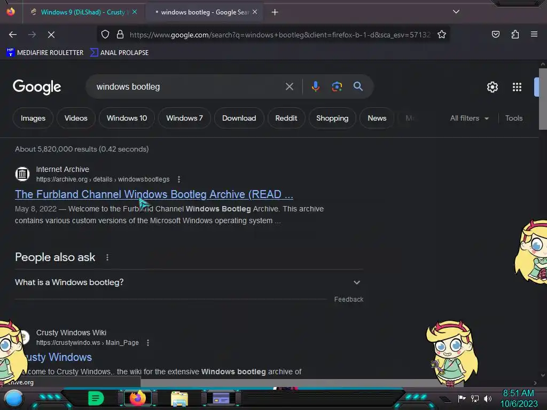Close the windows bootleg Google tab
Screen dimensions: 547x410
[x=255, y=12]
